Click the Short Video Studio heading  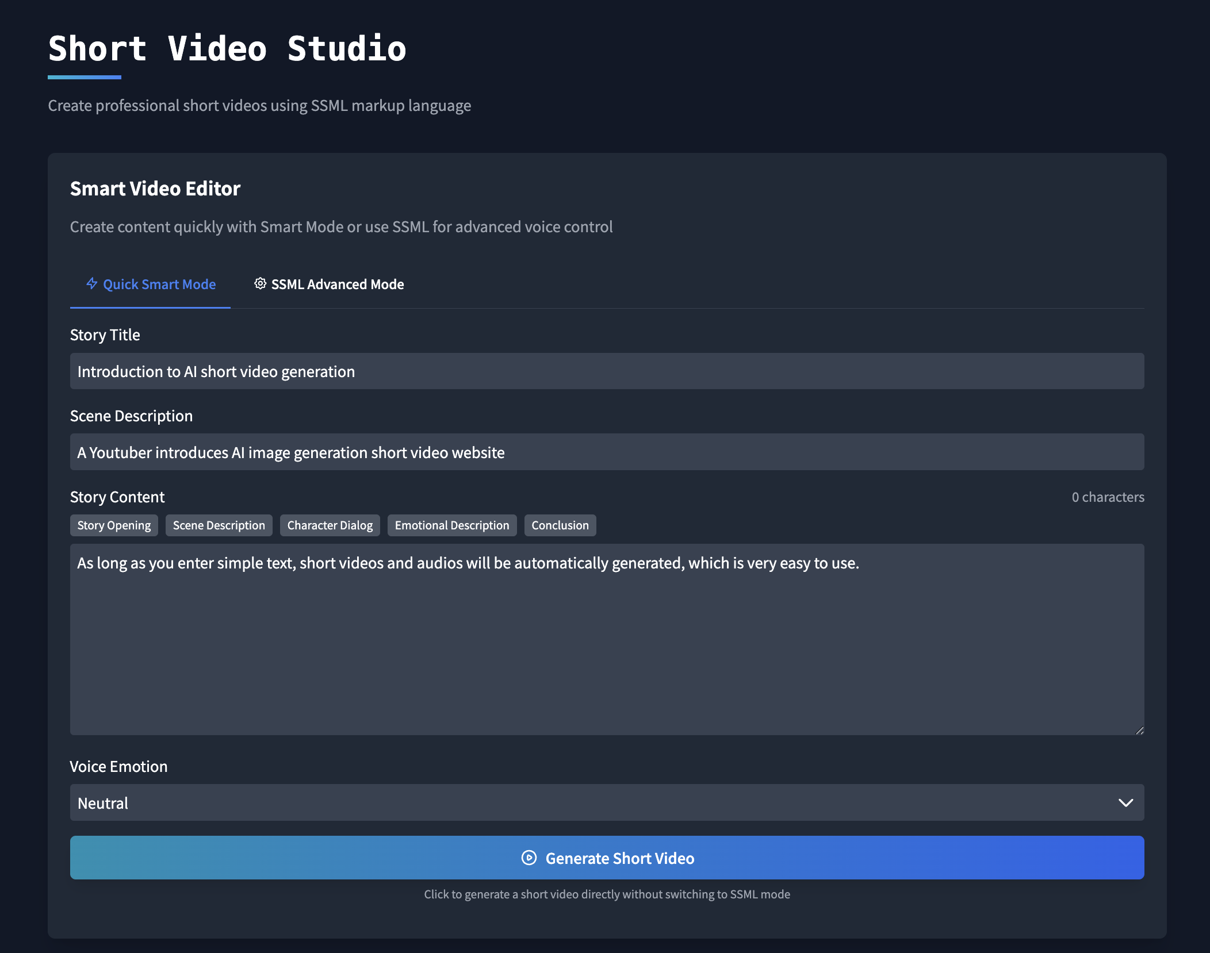227,48
